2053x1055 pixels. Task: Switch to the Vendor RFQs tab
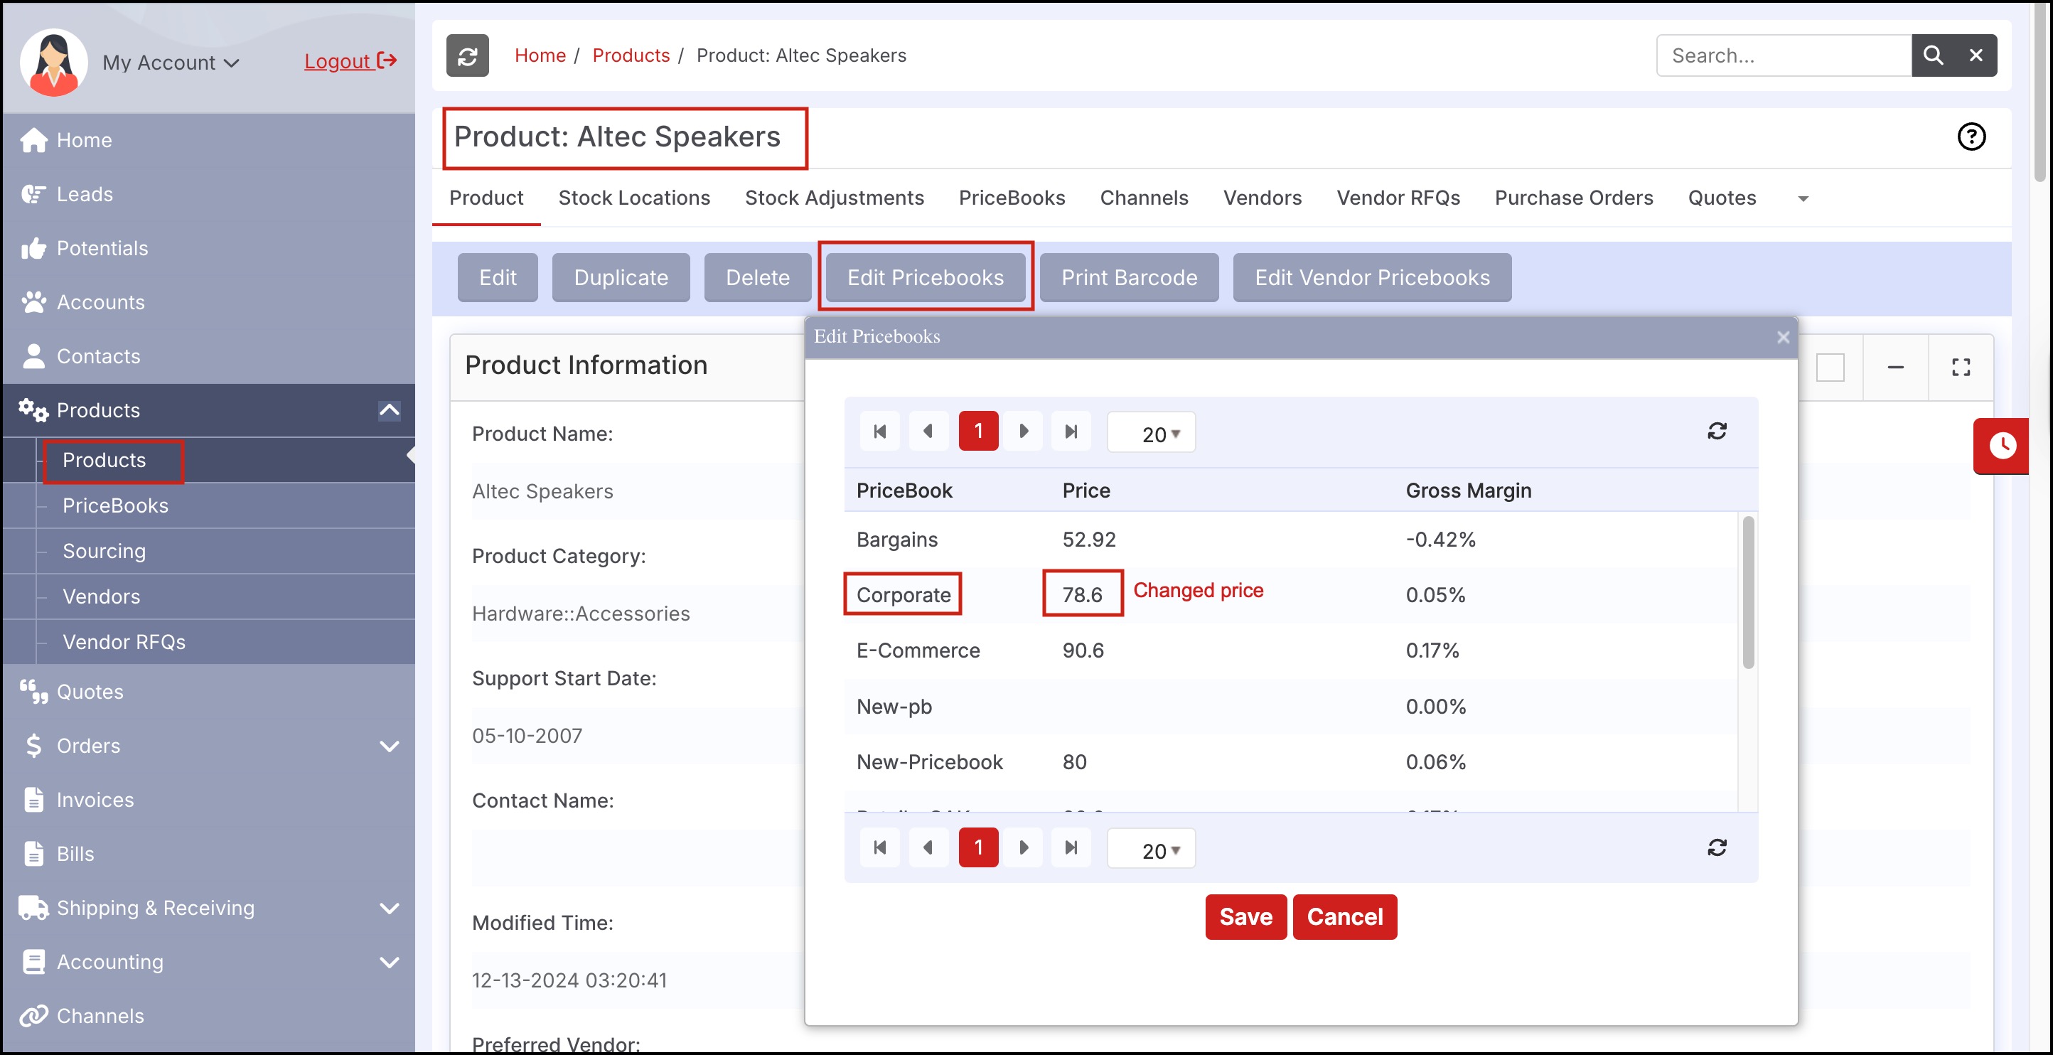(1398, 198)
